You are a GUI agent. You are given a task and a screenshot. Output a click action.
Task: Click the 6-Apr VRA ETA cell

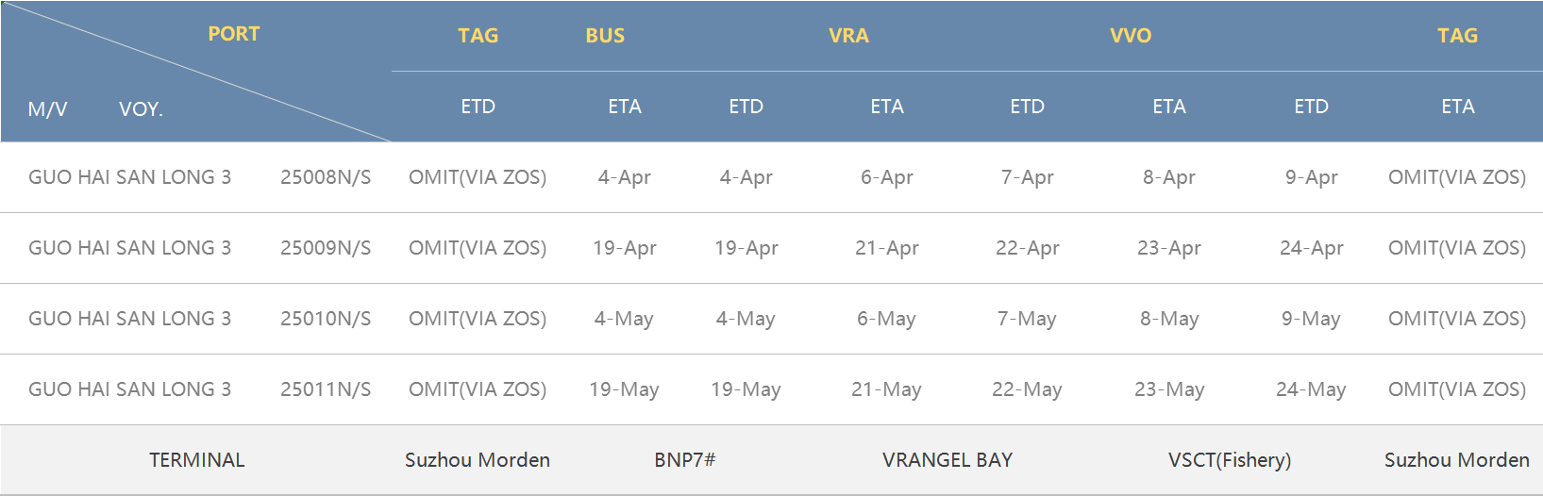coord(887,177)
